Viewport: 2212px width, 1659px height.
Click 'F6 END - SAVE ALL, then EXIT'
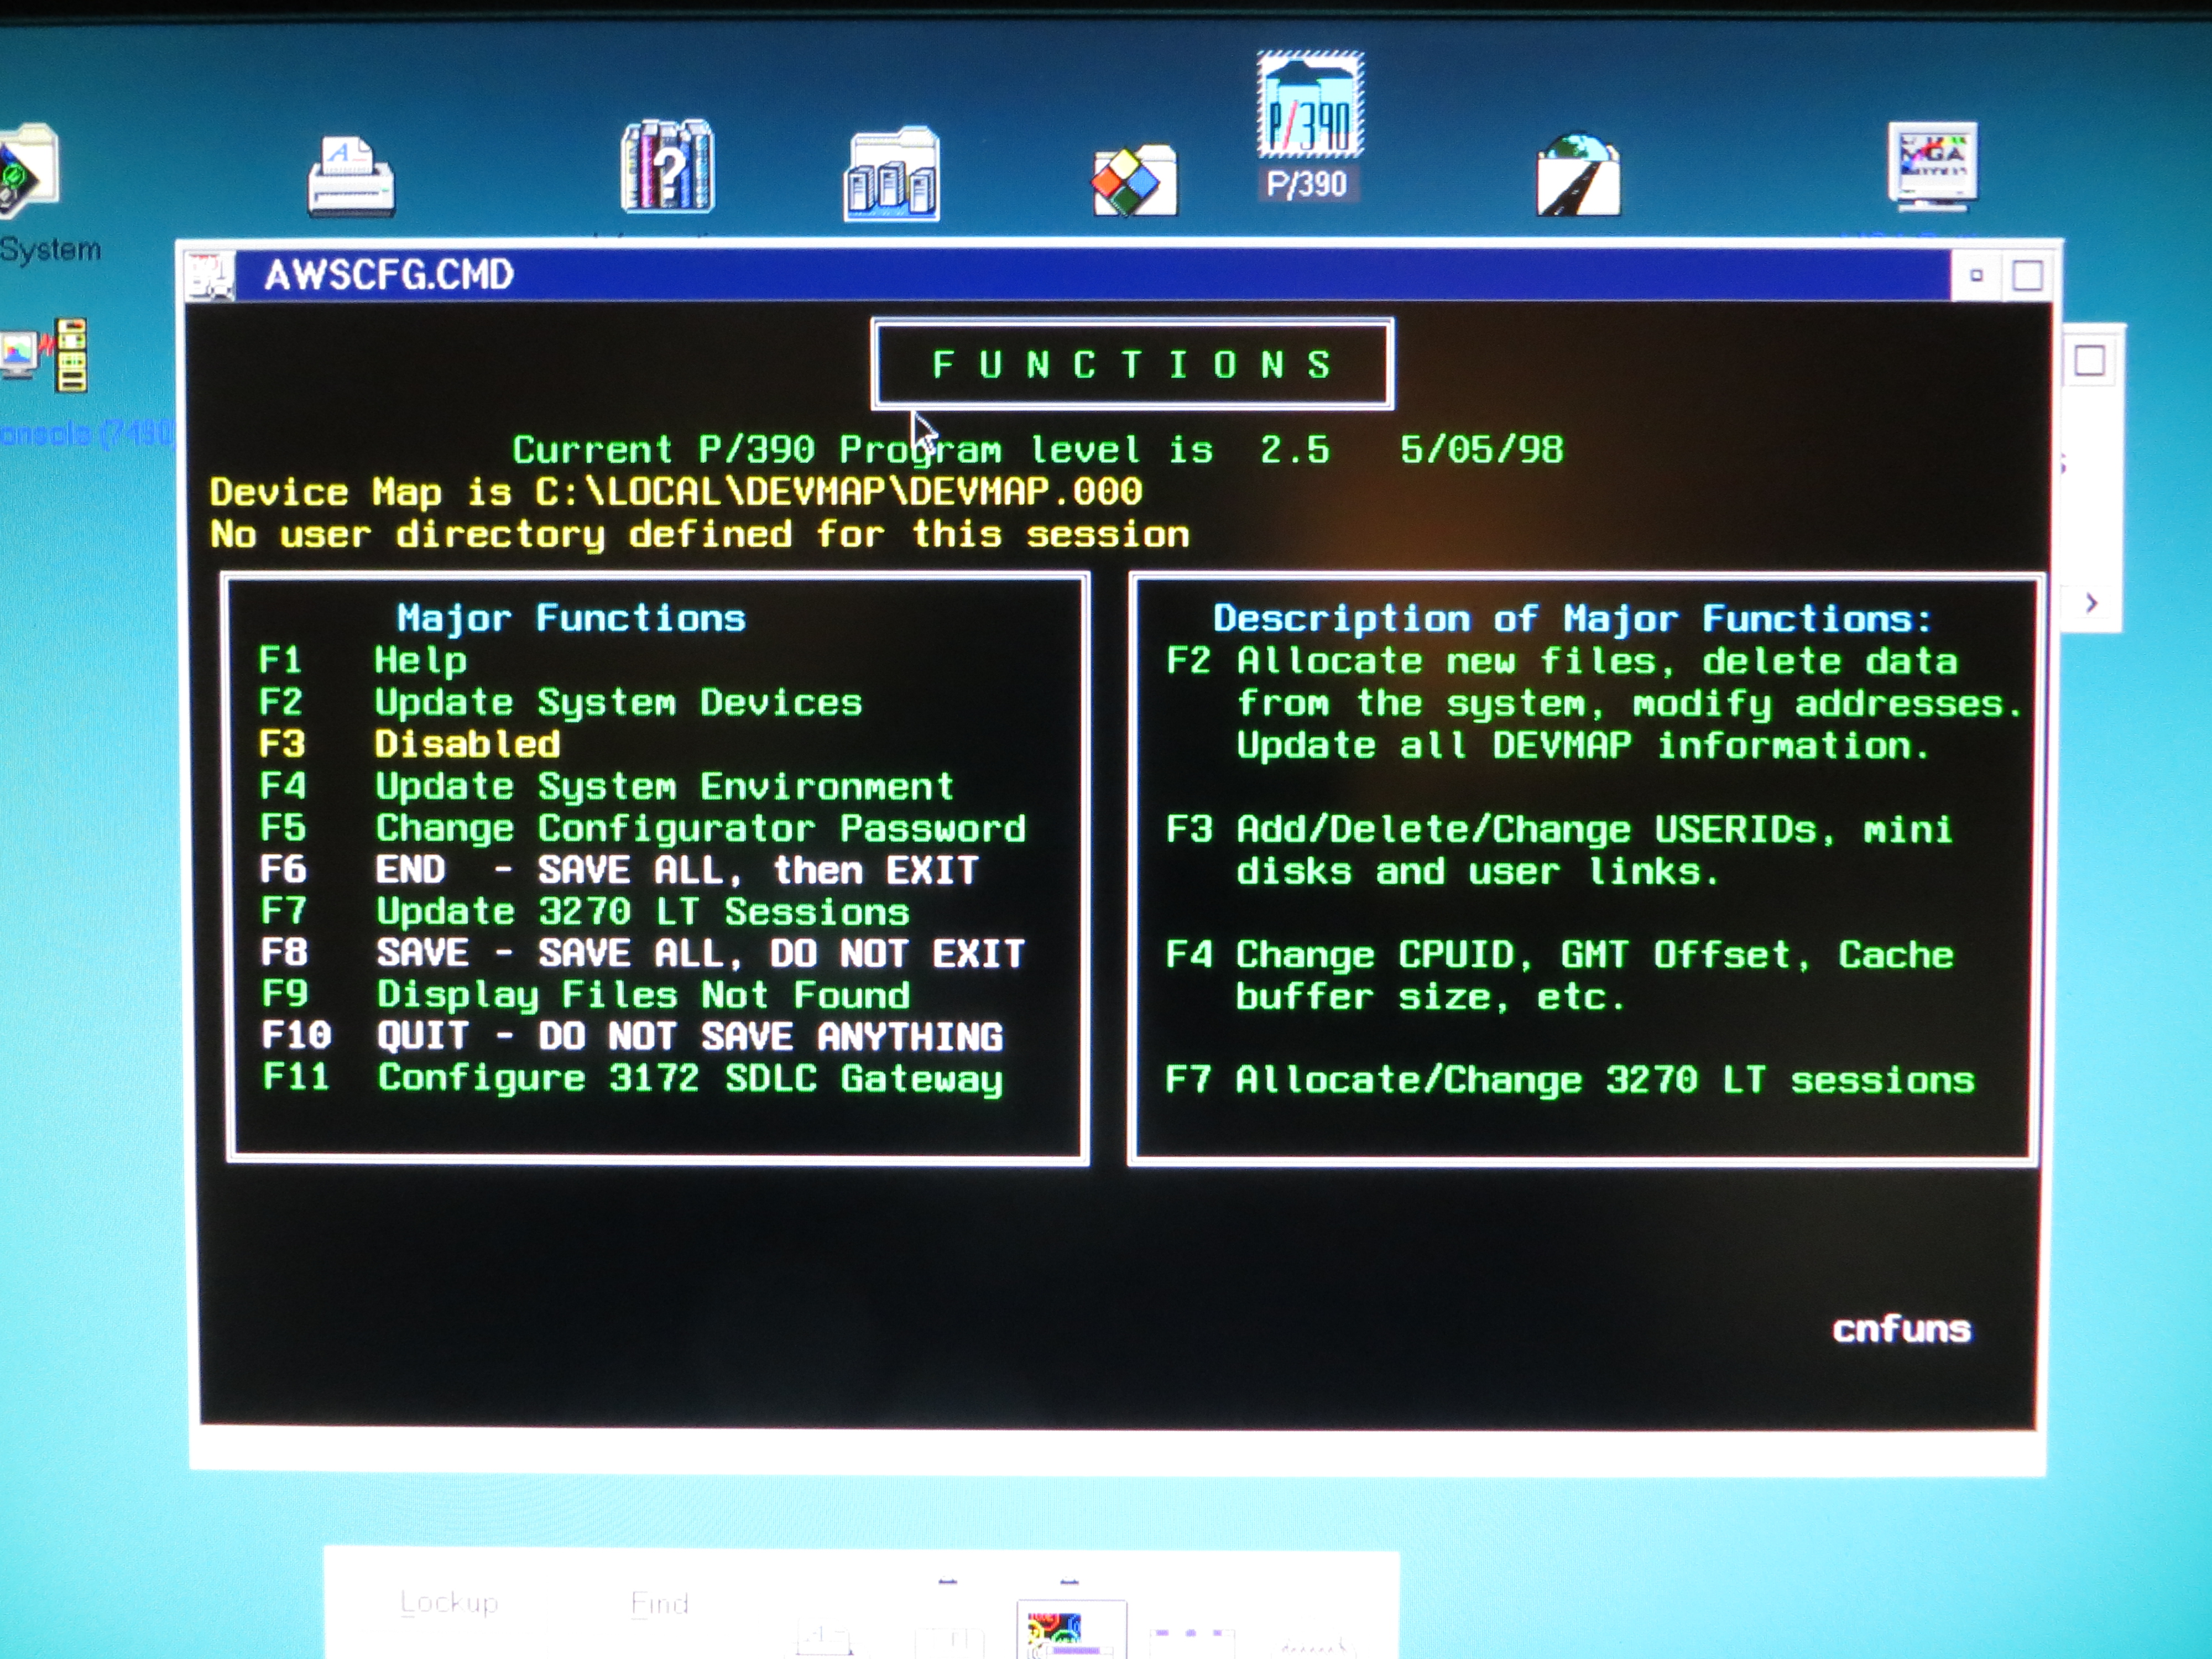pos(619,870)
